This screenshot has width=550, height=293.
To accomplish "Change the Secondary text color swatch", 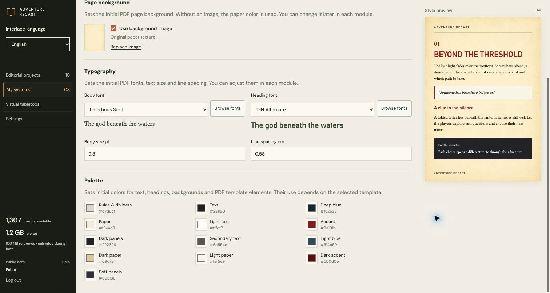I will click(x=201, y=241).
